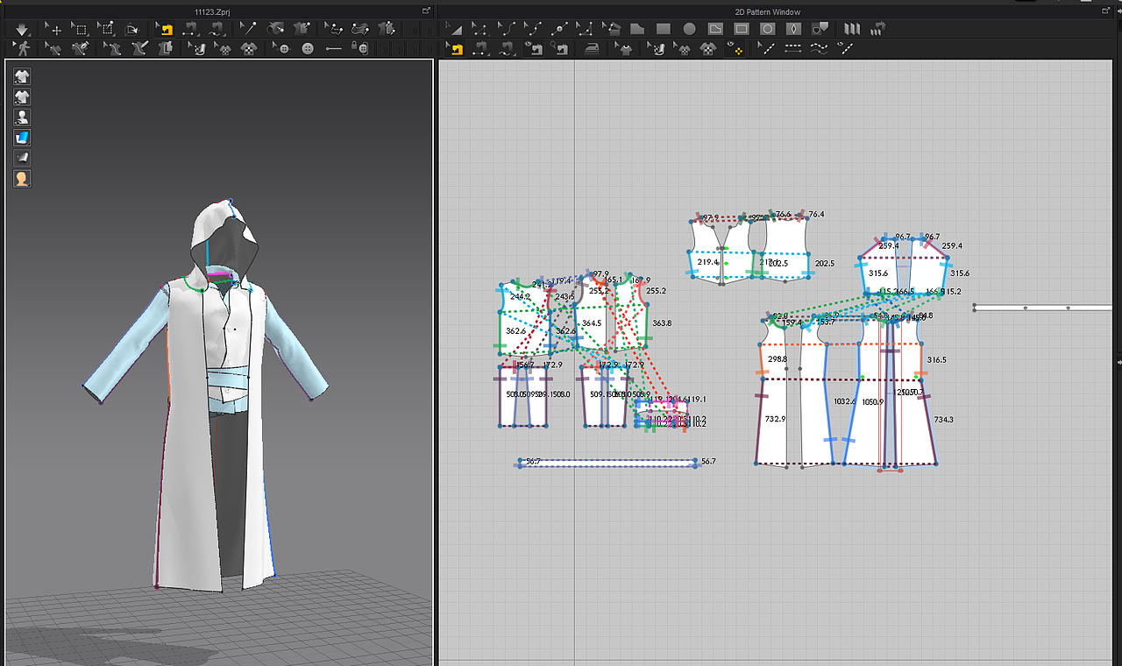Select the Polygon pattern tool
This screenshot has width=1122, height=666.
[x=637, y=30]
